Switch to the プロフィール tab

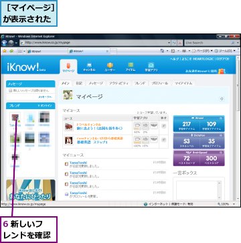159,83
